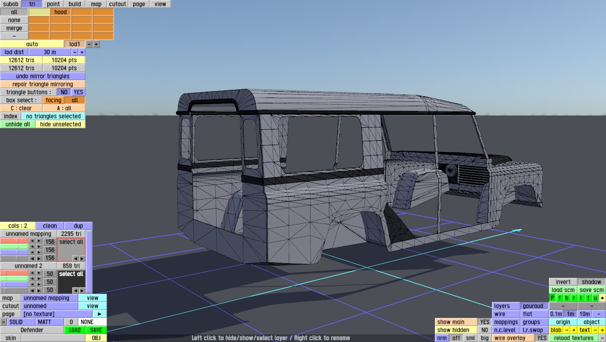606x342 pixels.
Task: Click the yellow dot icon next to u
Action: point(602,298)
